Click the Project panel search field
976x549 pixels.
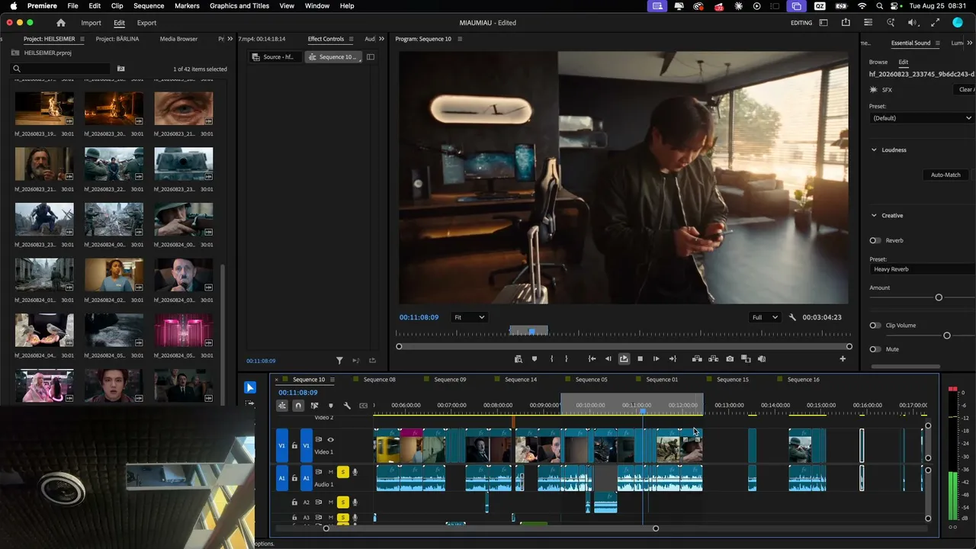tap(61, 69)
